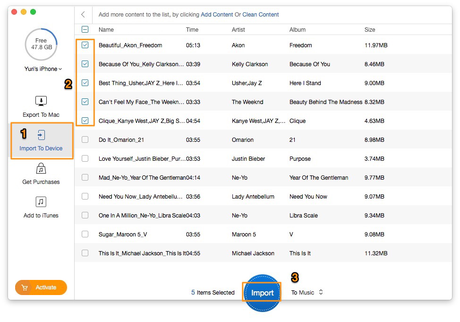
Task: Click album Purpose
Action: coord(300,159)
